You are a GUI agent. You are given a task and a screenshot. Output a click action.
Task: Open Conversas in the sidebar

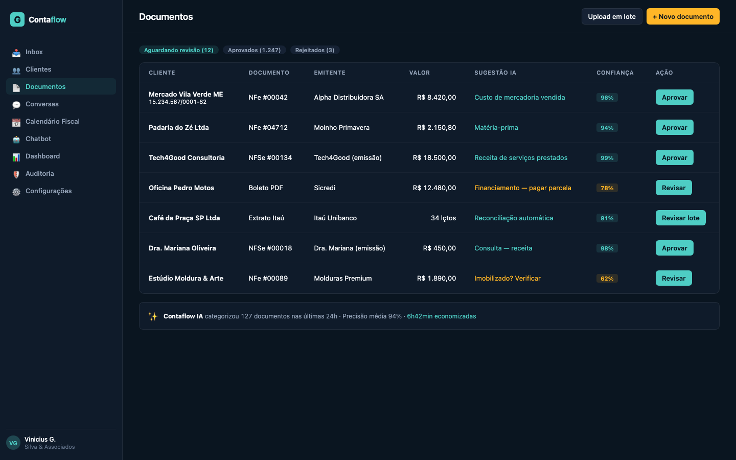(x=15, y=104)
